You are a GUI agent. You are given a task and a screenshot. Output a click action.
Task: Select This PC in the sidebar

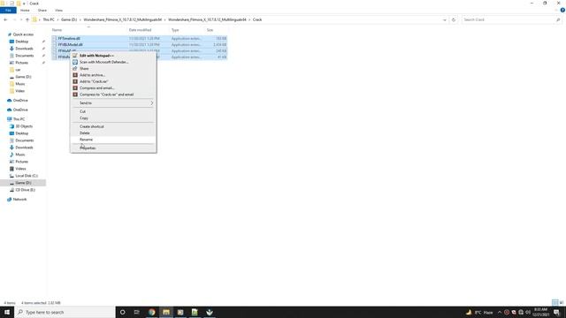(x=19, y=119)
